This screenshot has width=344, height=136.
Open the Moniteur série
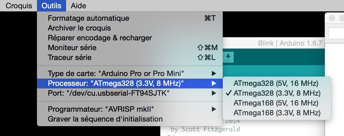click(72, 48)
